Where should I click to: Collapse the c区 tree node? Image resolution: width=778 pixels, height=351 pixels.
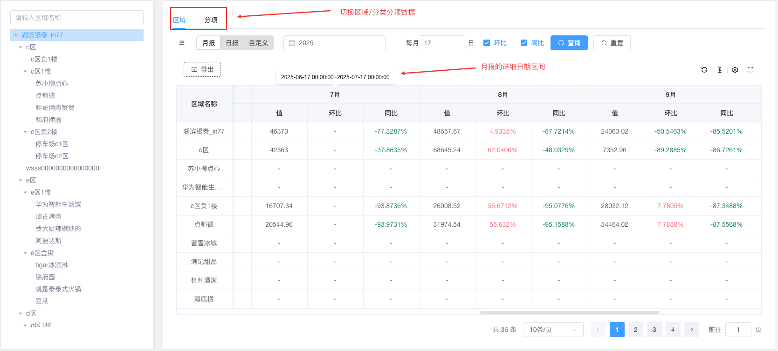pos(21,47)
